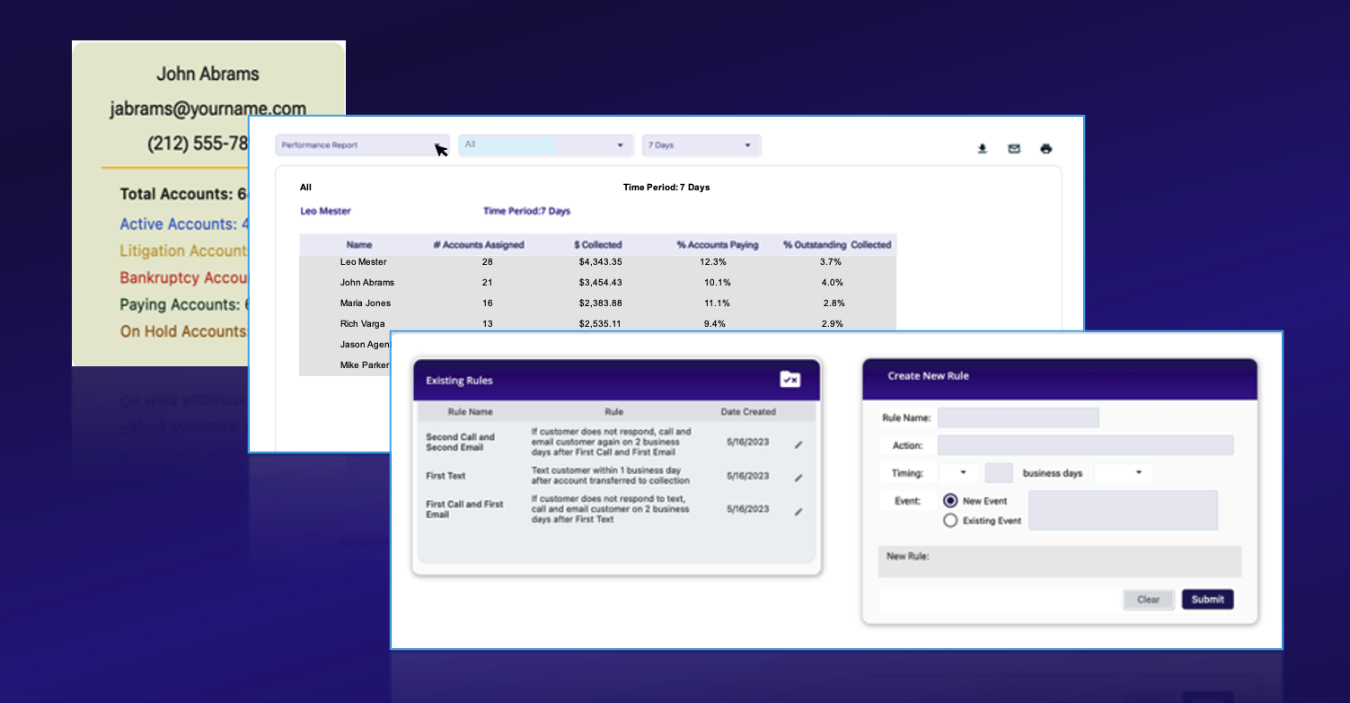Image resolution: width=1350 pixels, height=703 pixels.
Task: Email the performance report via envelope icon
Action: pyautogui.click(x=1014, y=149)
